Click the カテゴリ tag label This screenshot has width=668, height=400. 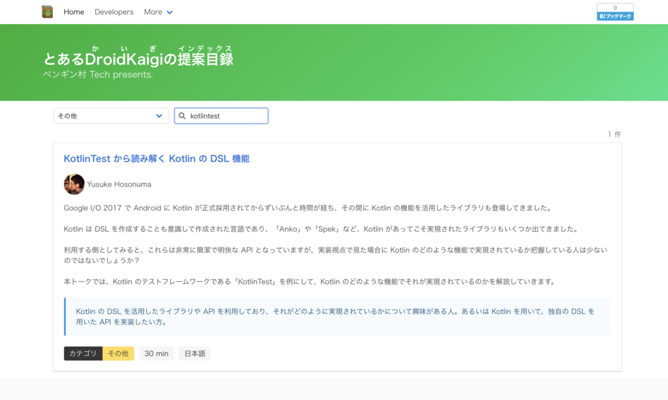(x=83, y=354)
